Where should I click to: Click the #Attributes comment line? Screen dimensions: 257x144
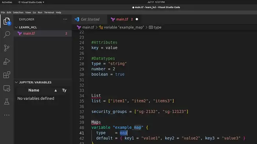pos(104,42)
